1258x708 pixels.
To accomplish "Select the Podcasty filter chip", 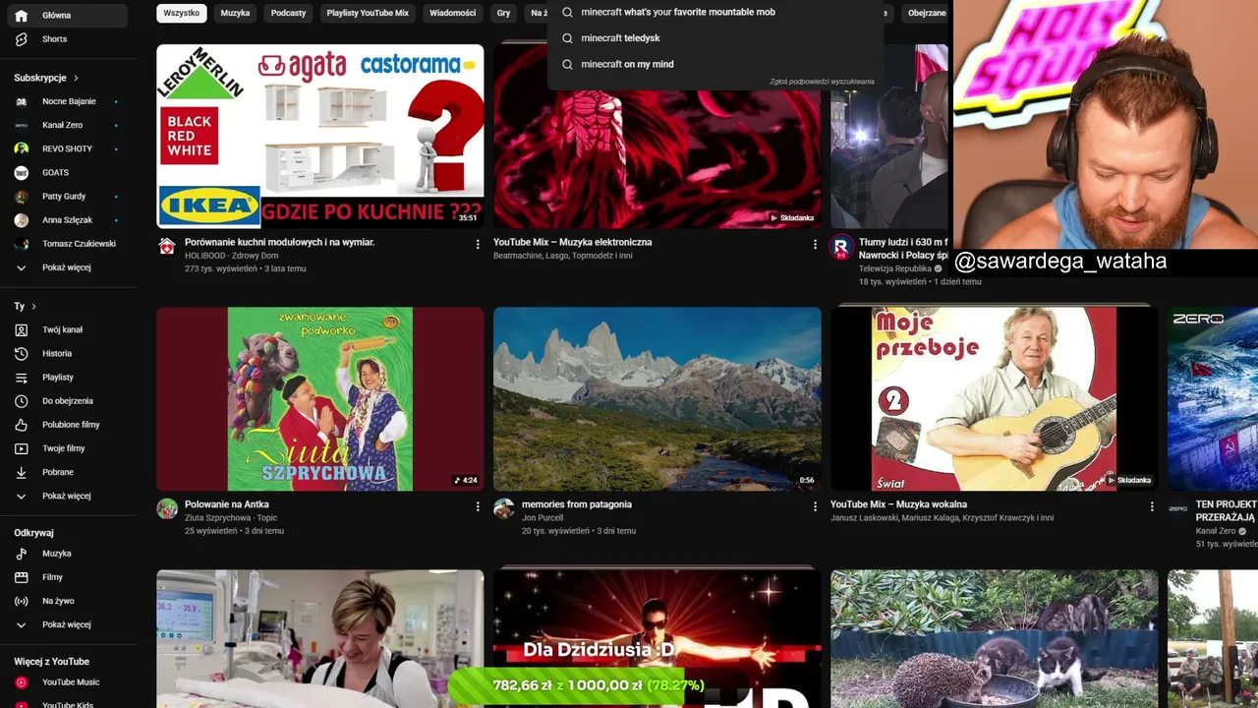I will click(288, 13).
